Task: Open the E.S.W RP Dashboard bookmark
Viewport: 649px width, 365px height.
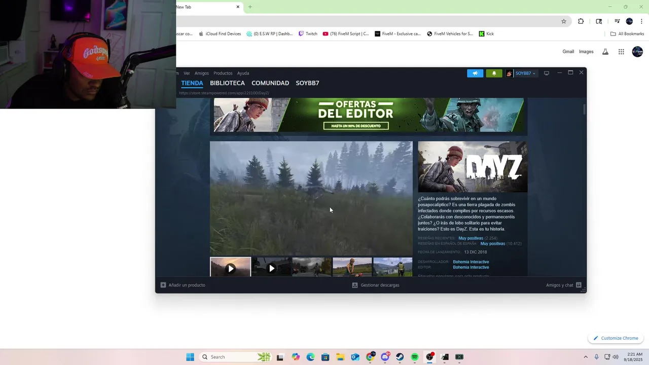Action: 269,34
